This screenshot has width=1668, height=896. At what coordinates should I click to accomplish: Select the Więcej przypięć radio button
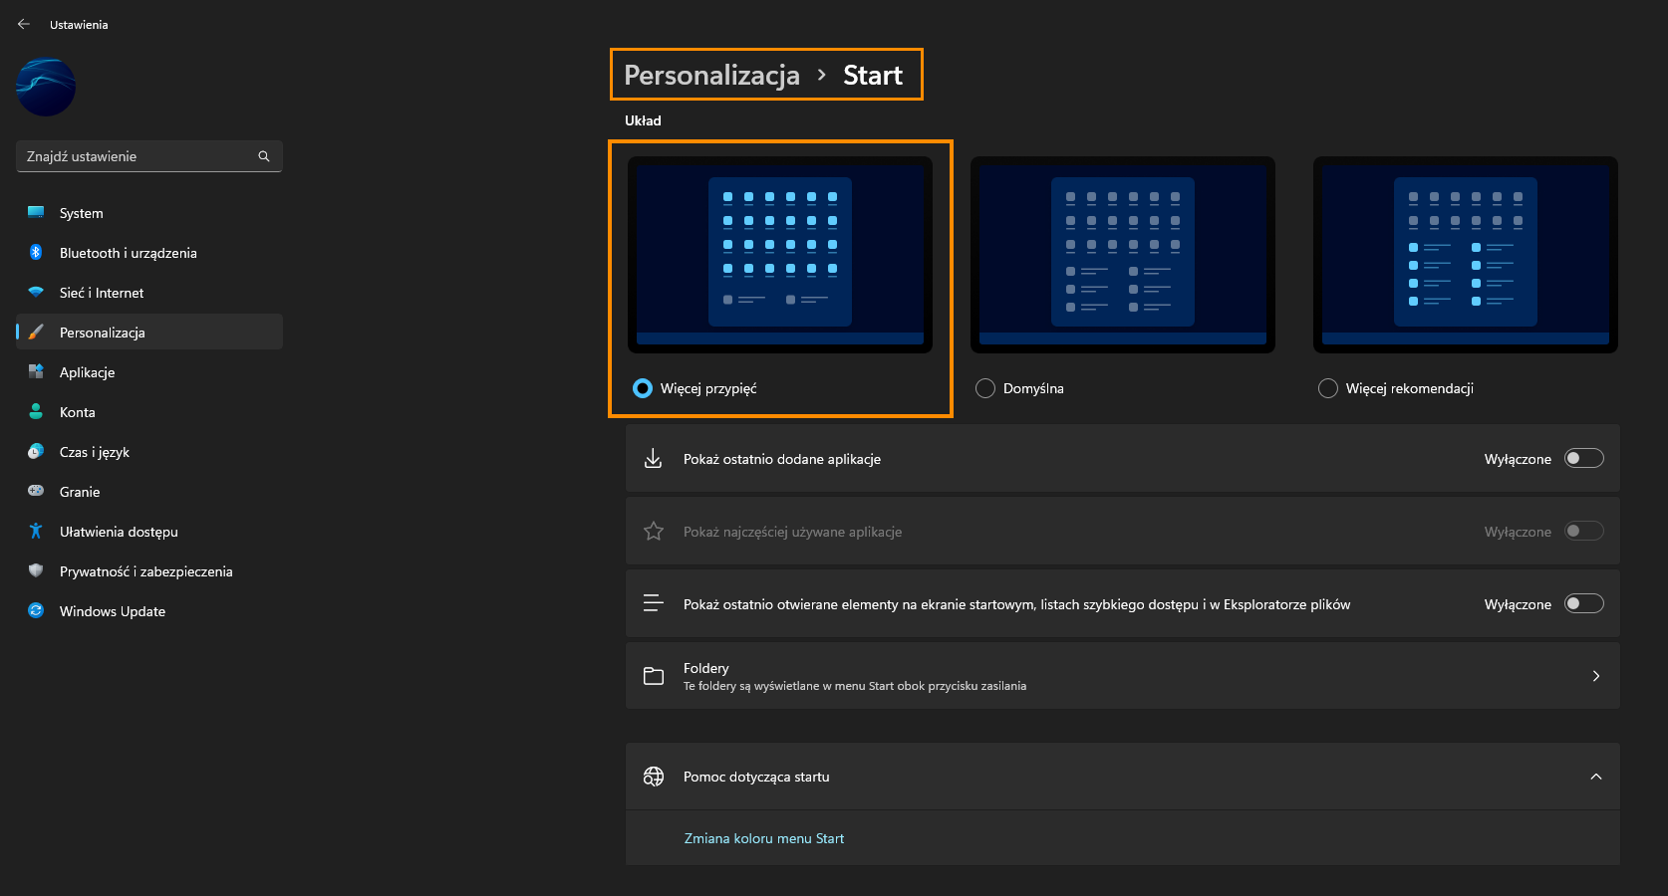coord(643,388)
